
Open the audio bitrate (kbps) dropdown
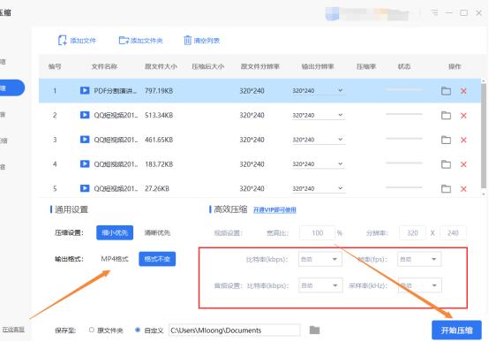click(x=320, y=285)
